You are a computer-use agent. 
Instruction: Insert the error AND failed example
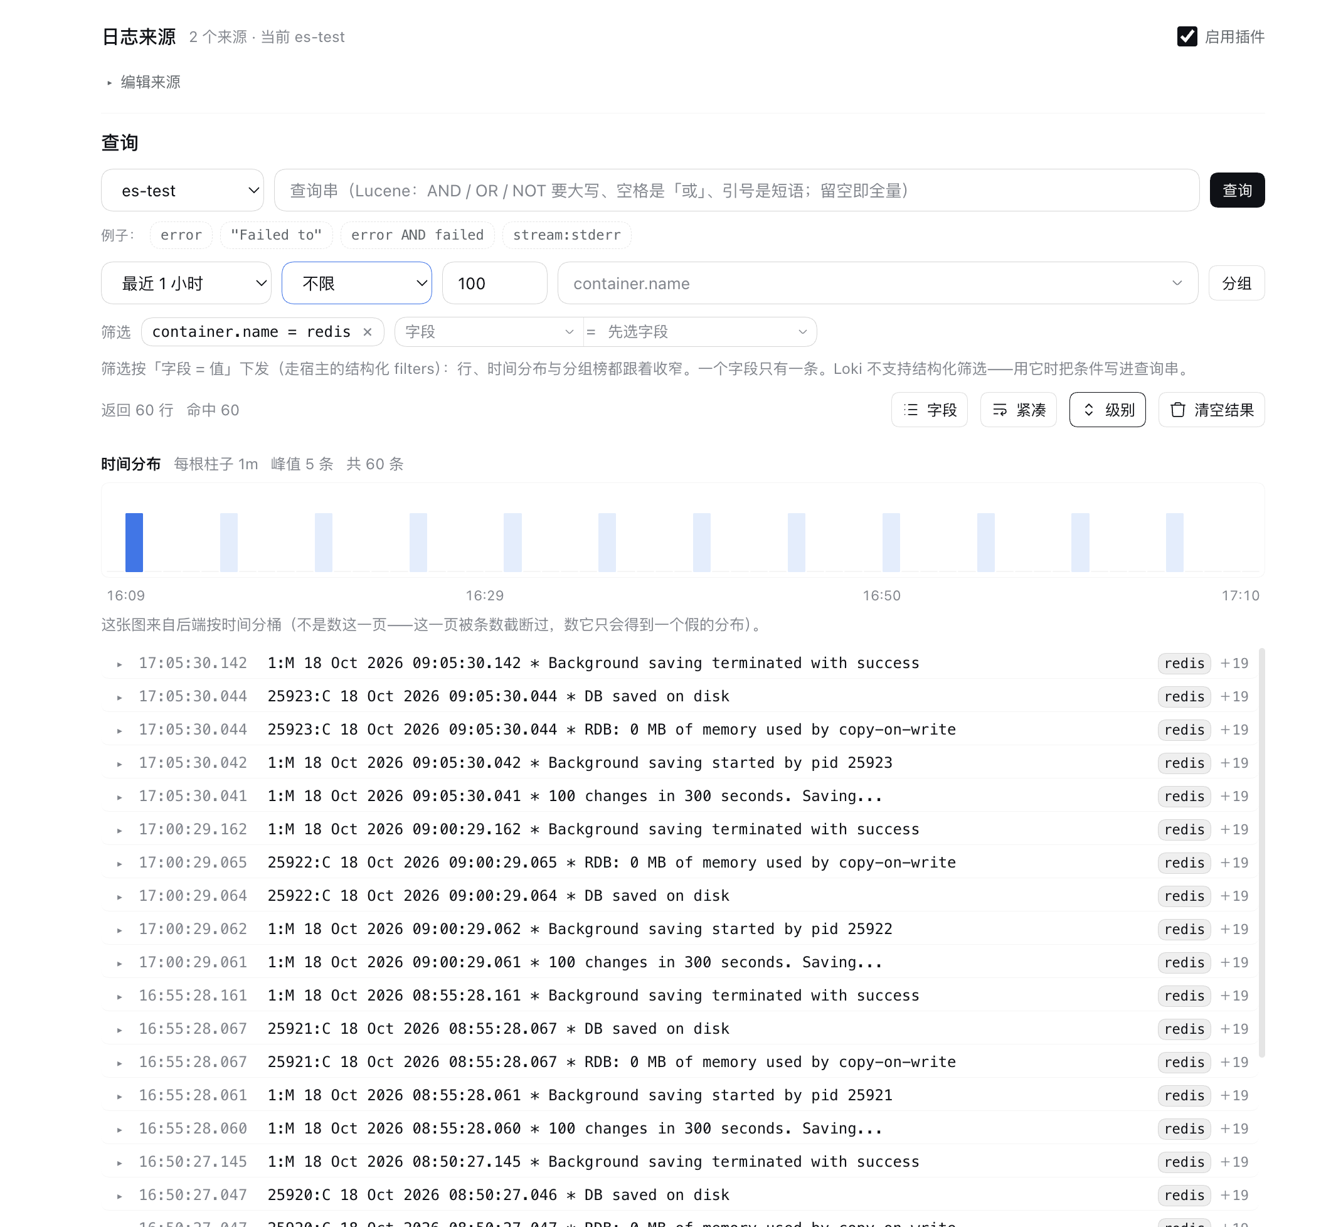pyautogui.click(x=417, y=235)
